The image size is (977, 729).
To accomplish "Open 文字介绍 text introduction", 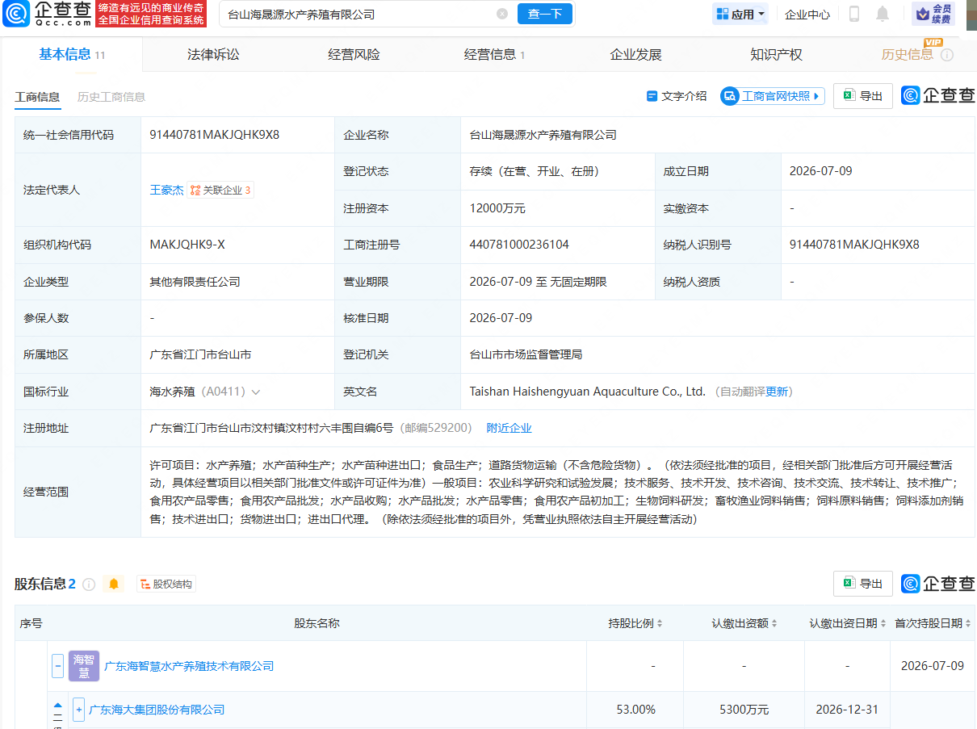I will (x=677, y=96).
